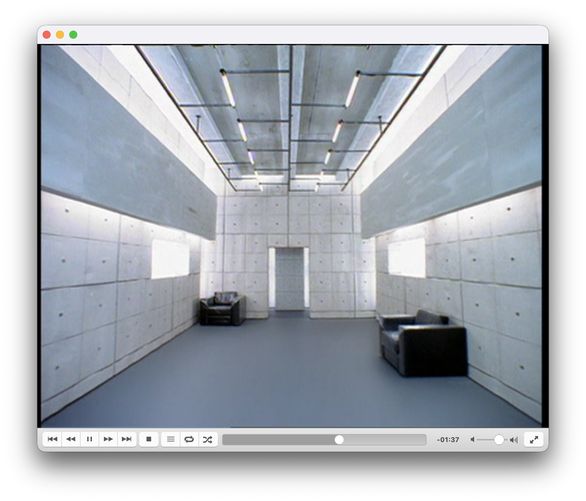This screenshot has width=586, height=501.
Task: Adjust the volume slider
Action: (499, 439)
